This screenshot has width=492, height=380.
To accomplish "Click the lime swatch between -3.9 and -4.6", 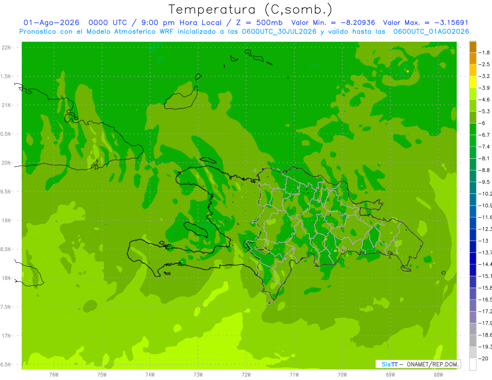I will click(473, 94).
